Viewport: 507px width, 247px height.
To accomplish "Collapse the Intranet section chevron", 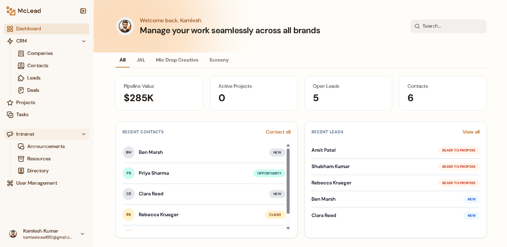I will coord(84,134).
